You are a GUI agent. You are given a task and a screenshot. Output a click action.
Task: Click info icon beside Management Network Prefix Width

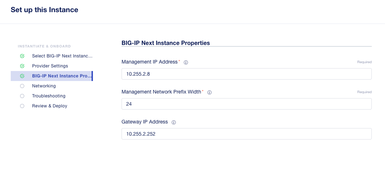click(209, 92)
